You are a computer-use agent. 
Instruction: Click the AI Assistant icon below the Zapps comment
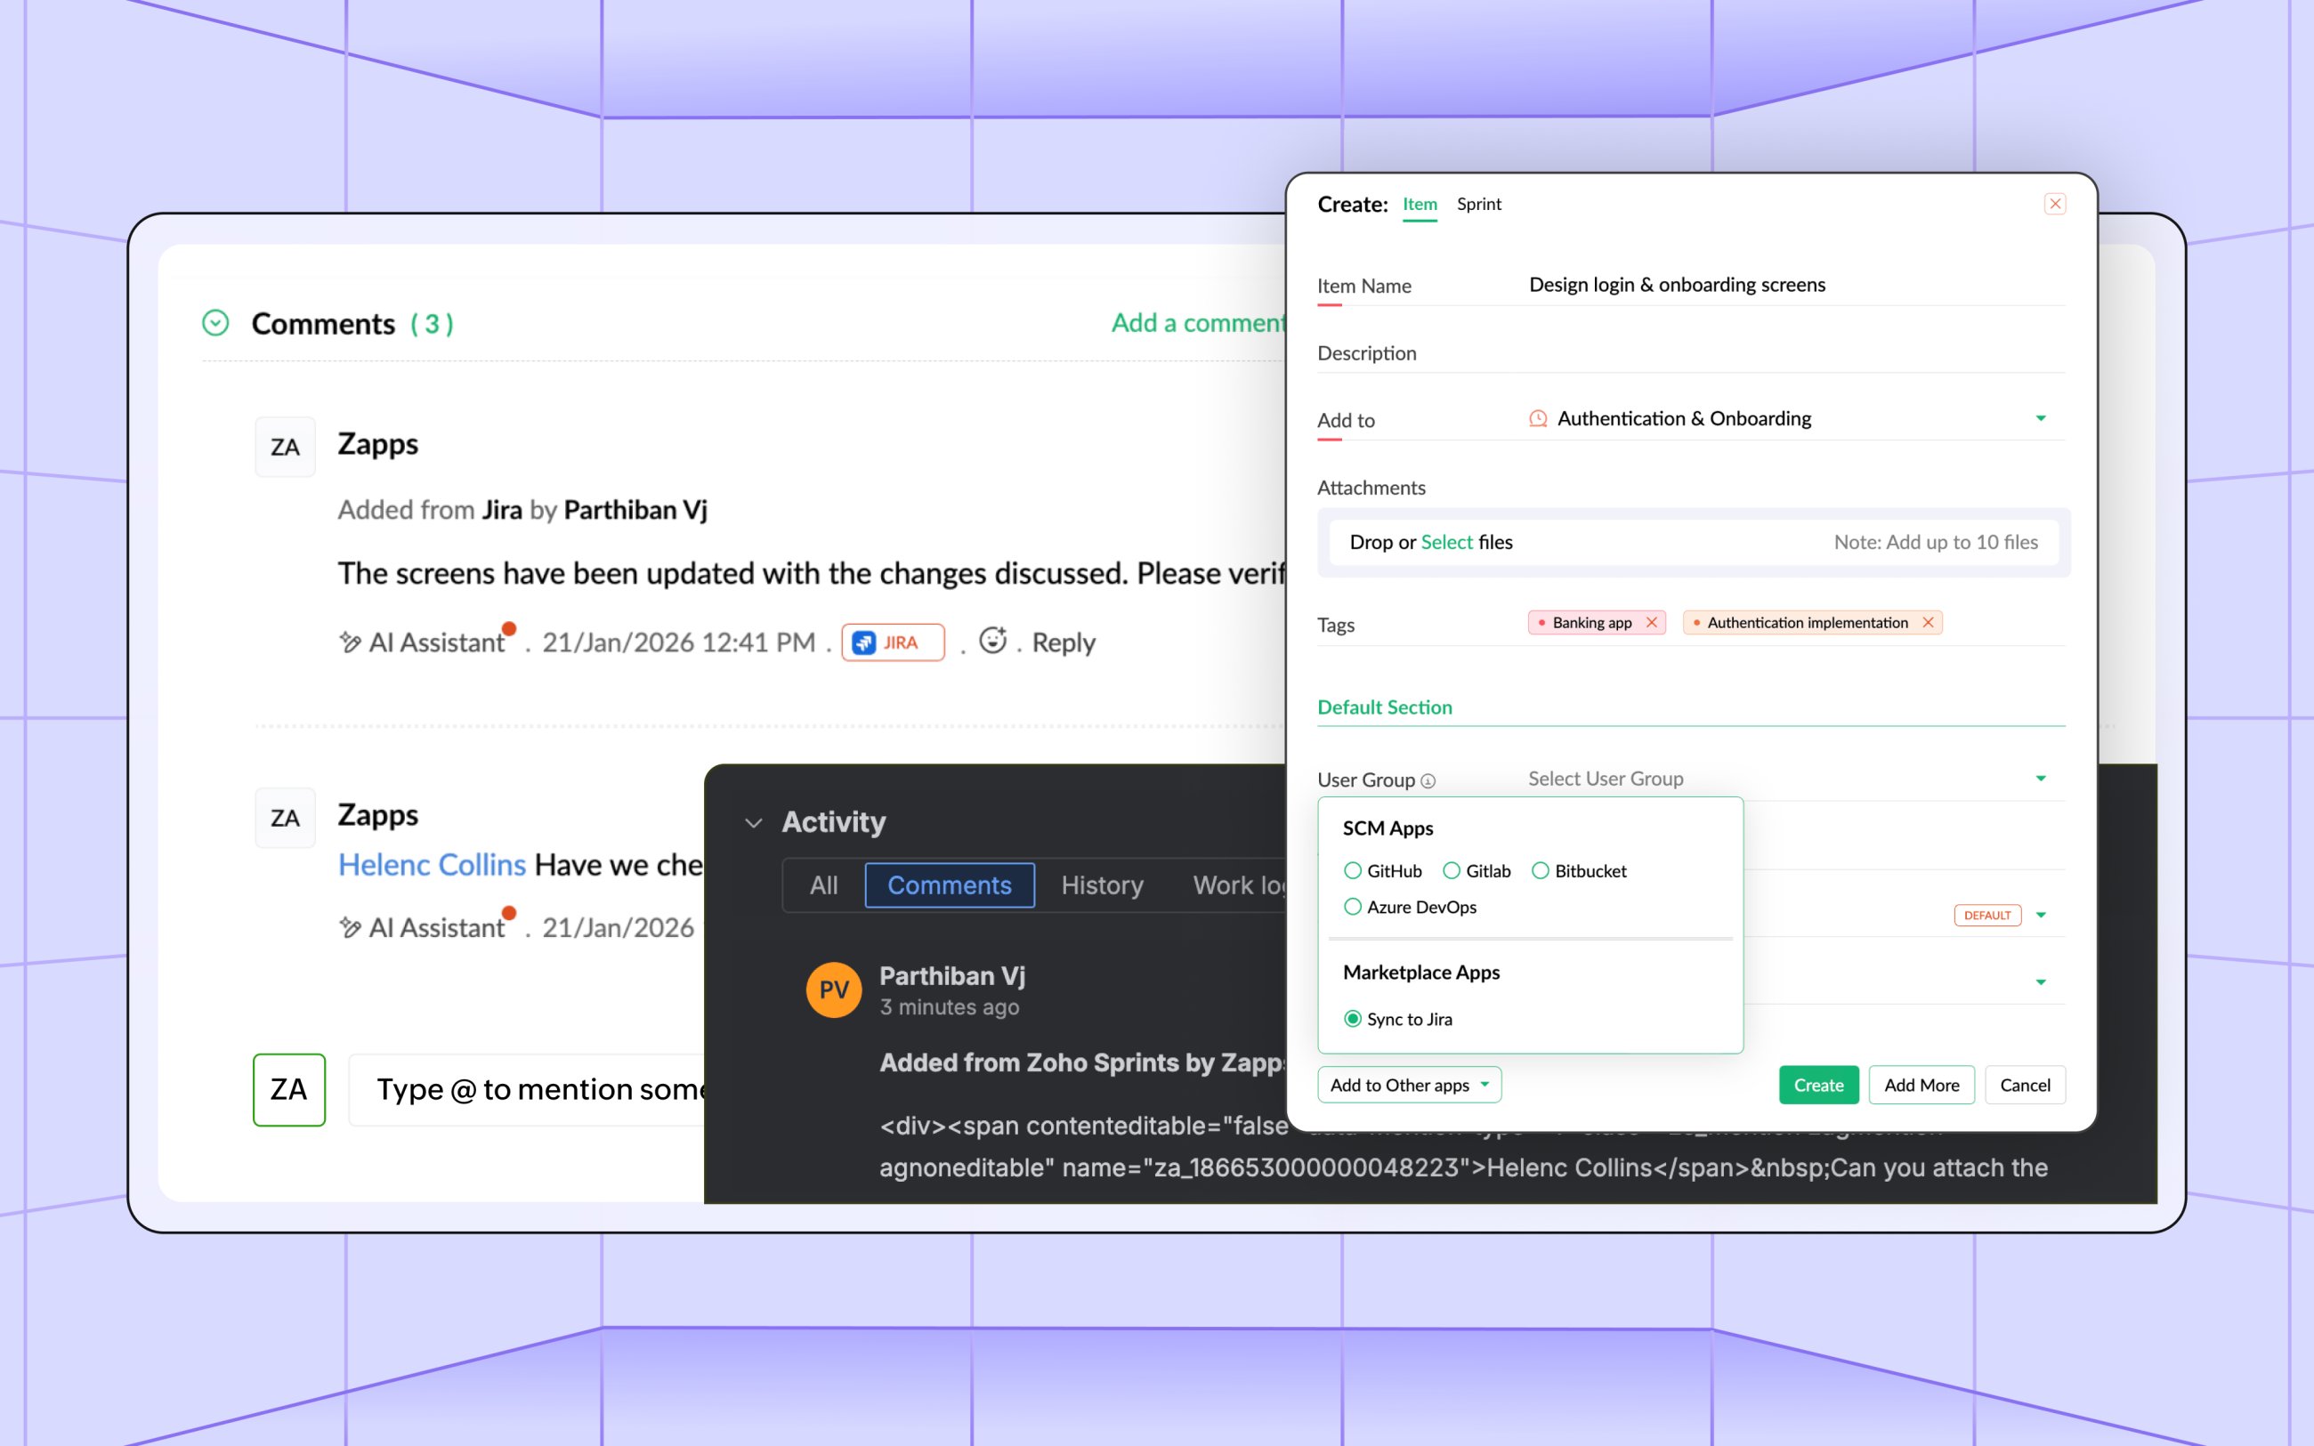click(x=350, y=641)
